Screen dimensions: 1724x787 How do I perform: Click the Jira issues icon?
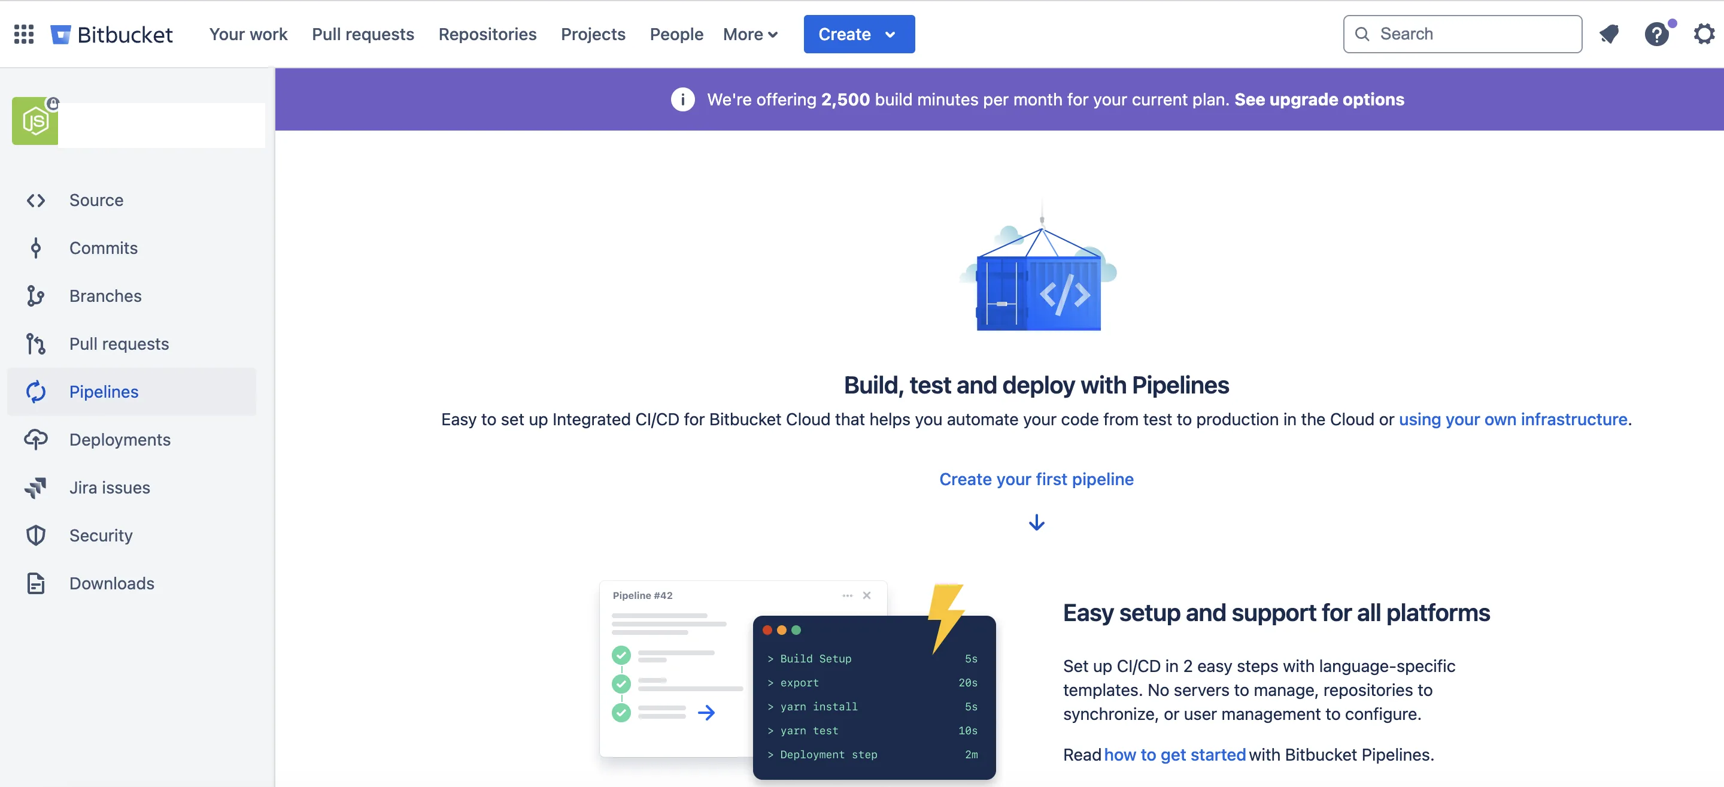coord(35,488)
